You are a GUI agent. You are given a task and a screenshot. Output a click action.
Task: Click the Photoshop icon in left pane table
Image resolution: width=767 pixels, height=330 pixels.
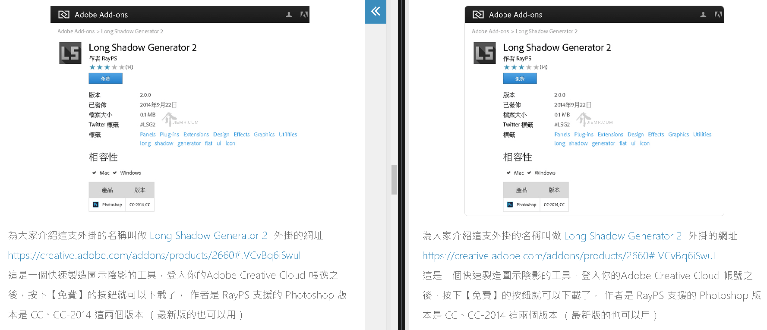click(96, 205)
